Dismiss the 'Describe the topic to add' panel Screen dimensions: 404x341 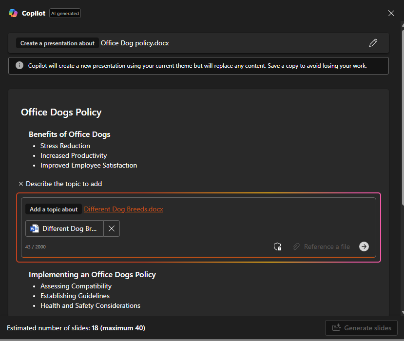[x=21, y=184]
